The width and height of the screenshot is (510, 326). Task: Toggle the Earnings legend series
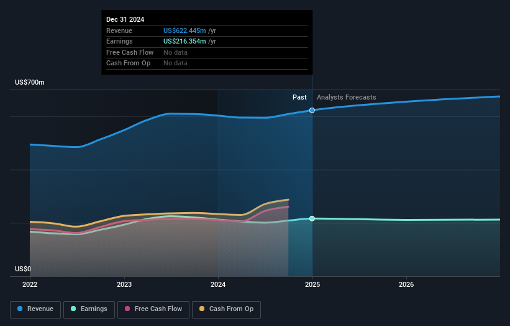pos(89,309)
